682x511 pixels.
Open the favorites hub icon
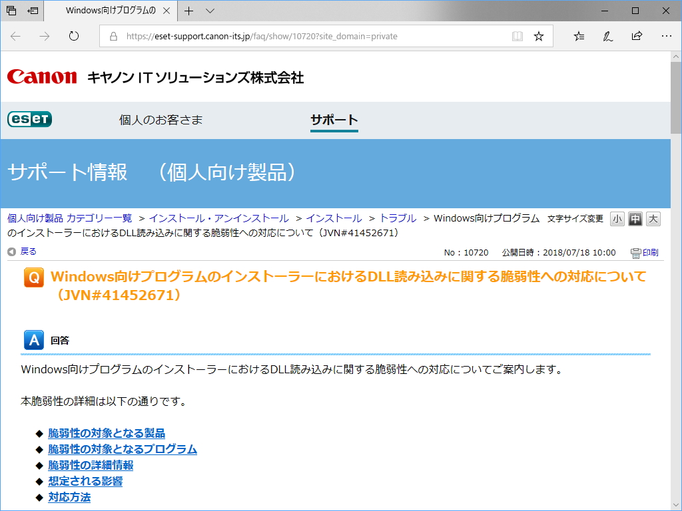(578, 36)
